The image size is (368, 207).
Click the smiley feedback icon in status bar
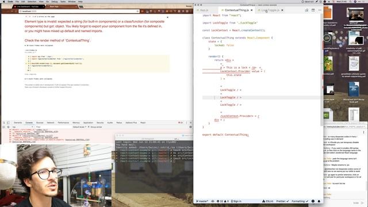[x=313, y=201]
